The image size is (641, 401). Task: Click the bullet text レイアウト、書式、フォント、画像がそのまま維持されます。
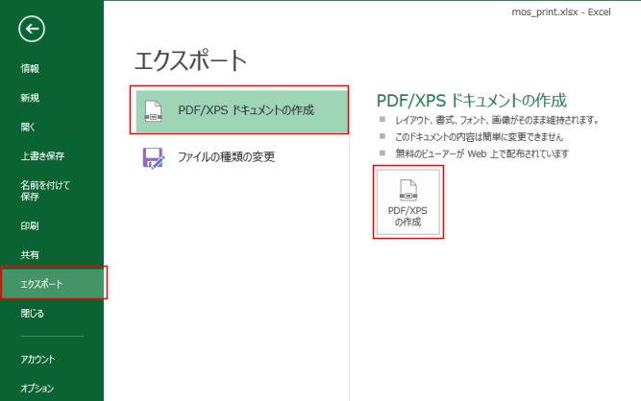tap(497, 120)
